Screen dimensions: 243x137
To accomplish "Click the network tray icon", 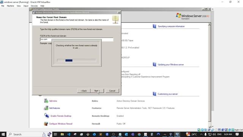I will 210,134.
